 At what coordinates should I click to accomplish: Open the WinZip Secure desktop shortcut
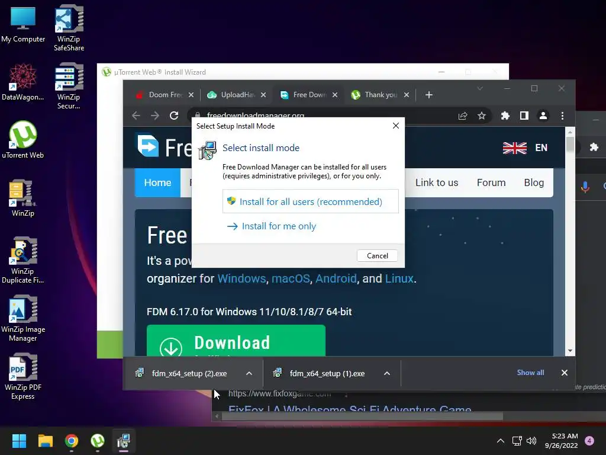(69, 86)
